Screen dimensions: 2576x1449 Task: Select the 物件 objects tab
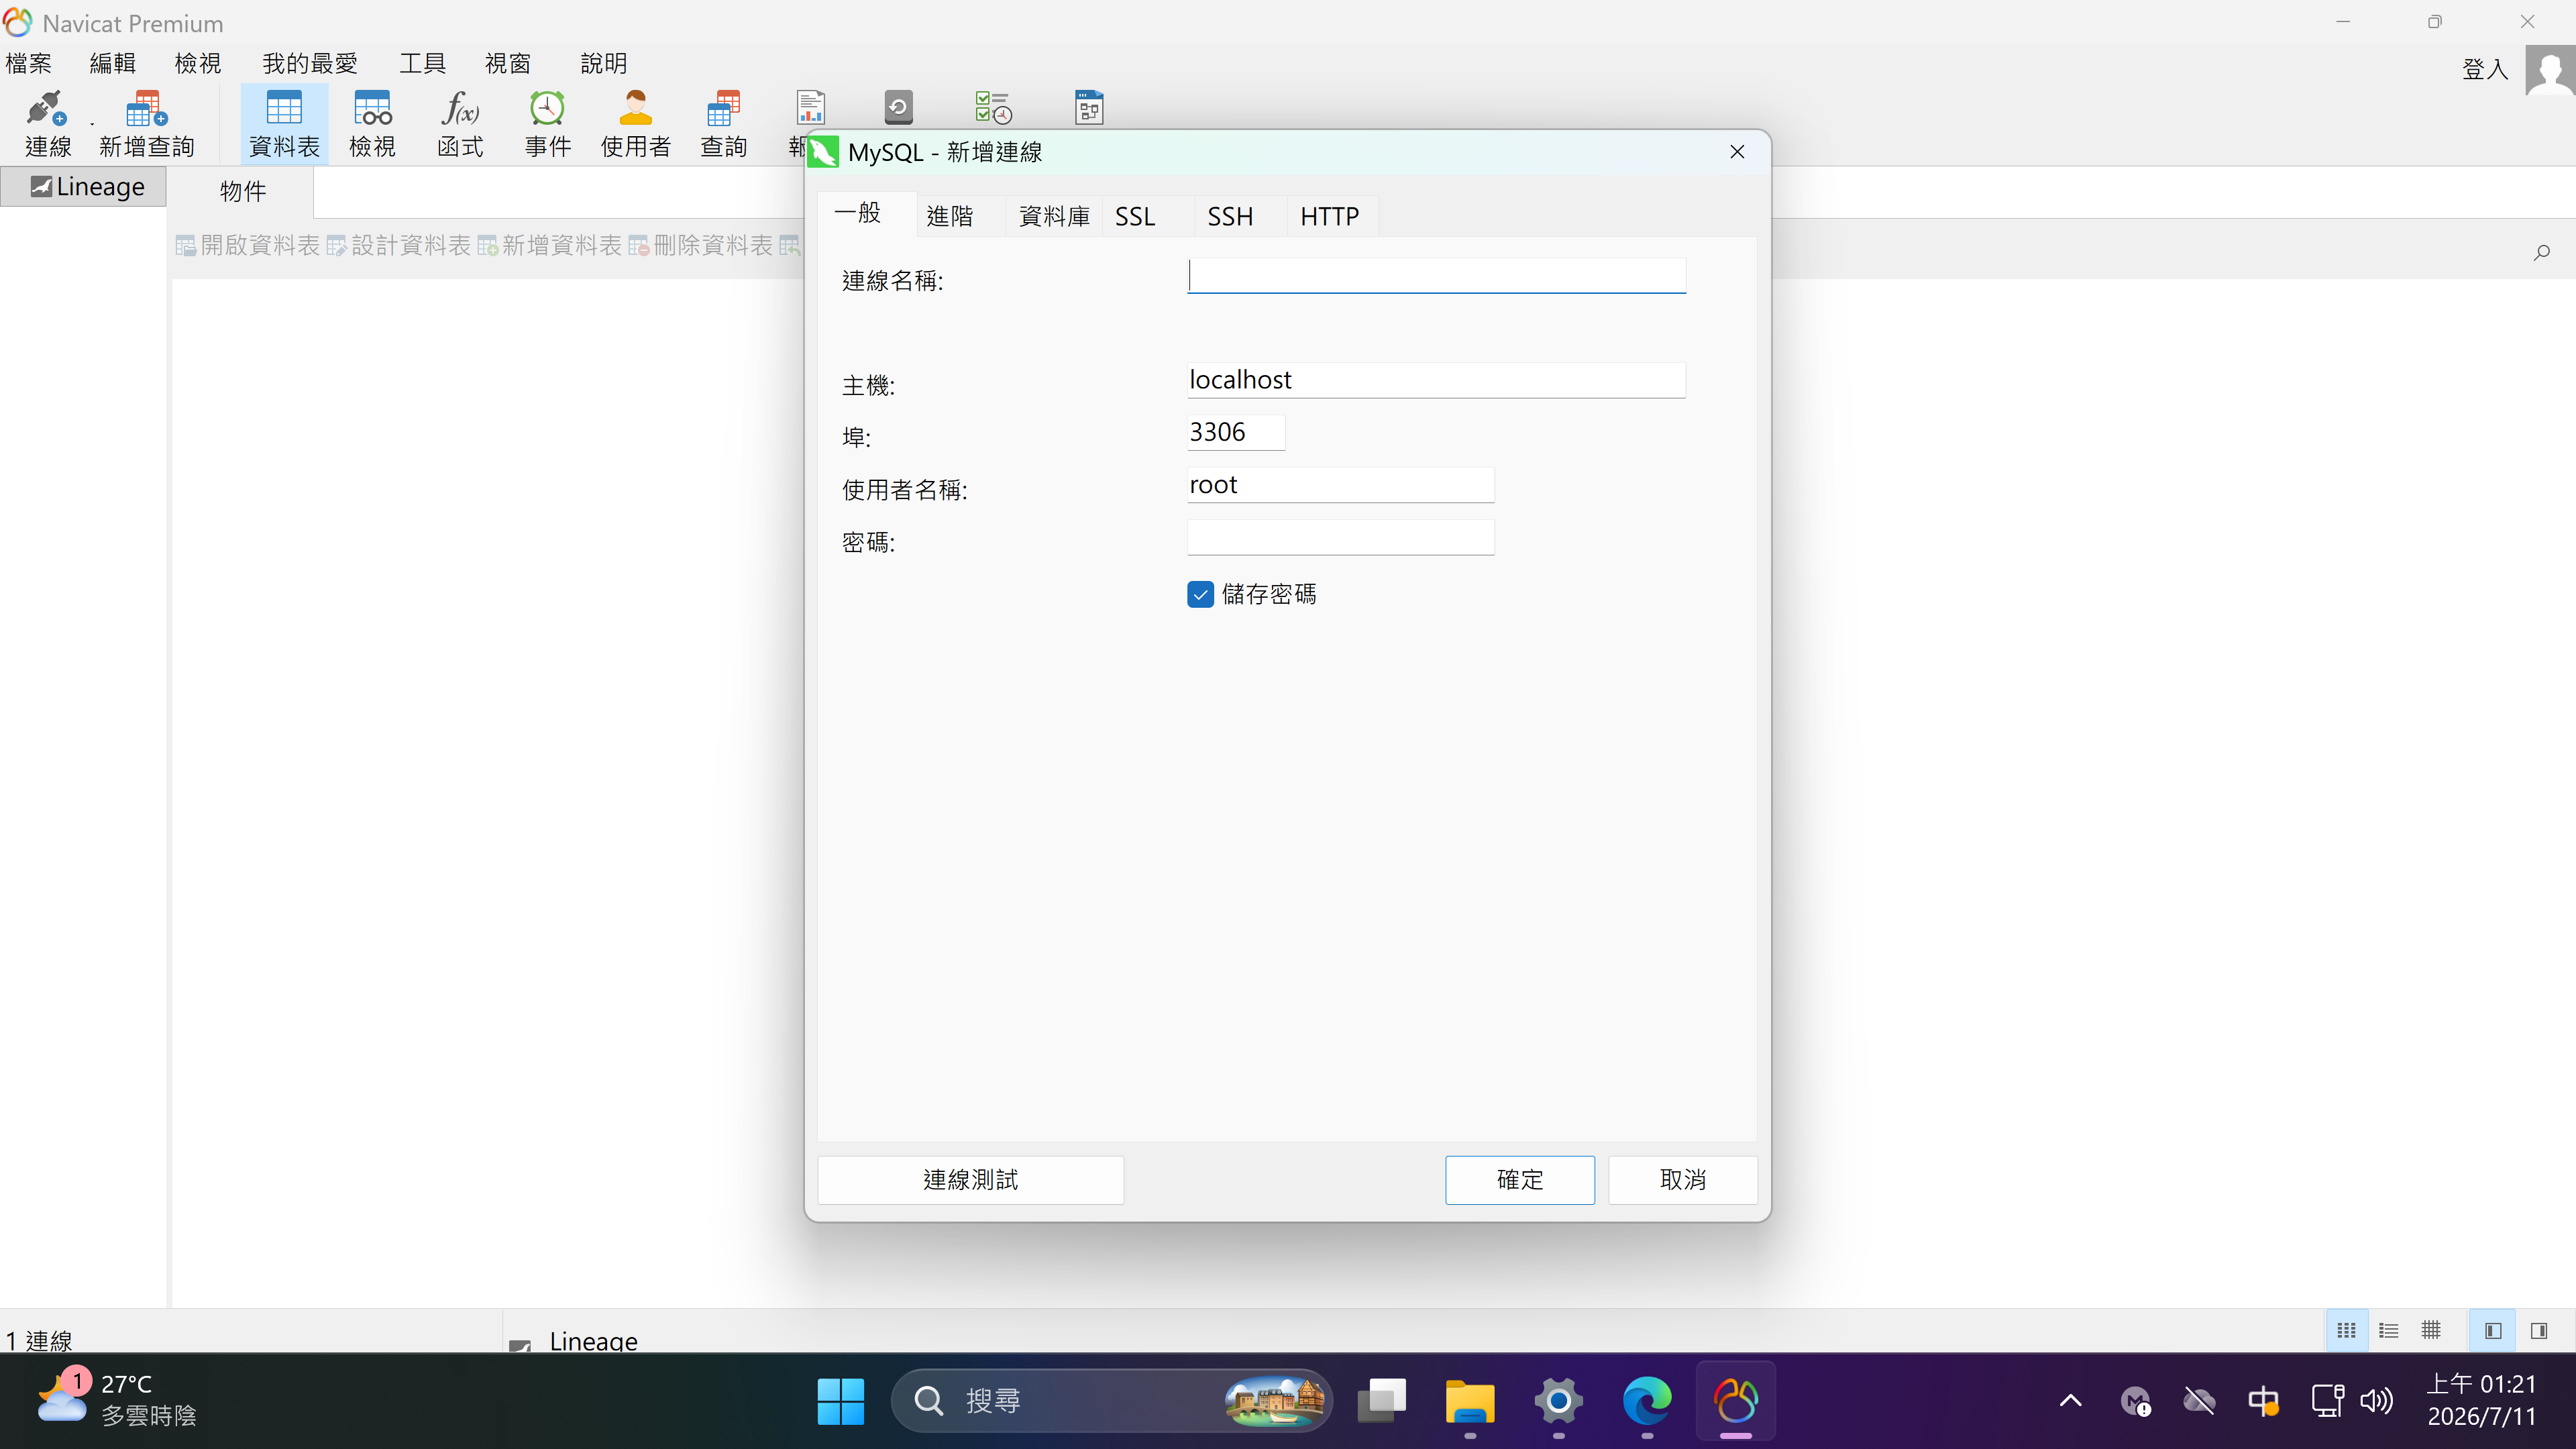pyautogui.click(x=242, y=191)
